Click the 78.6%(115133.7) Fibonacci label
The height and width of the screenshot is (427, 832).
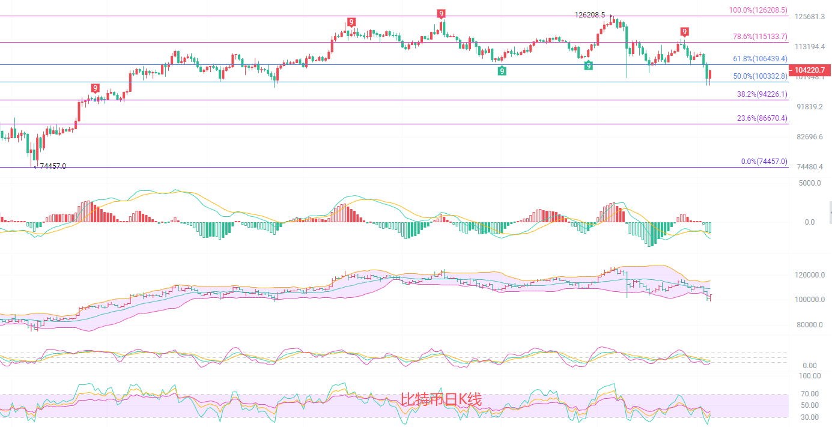(x=759, y=37)
